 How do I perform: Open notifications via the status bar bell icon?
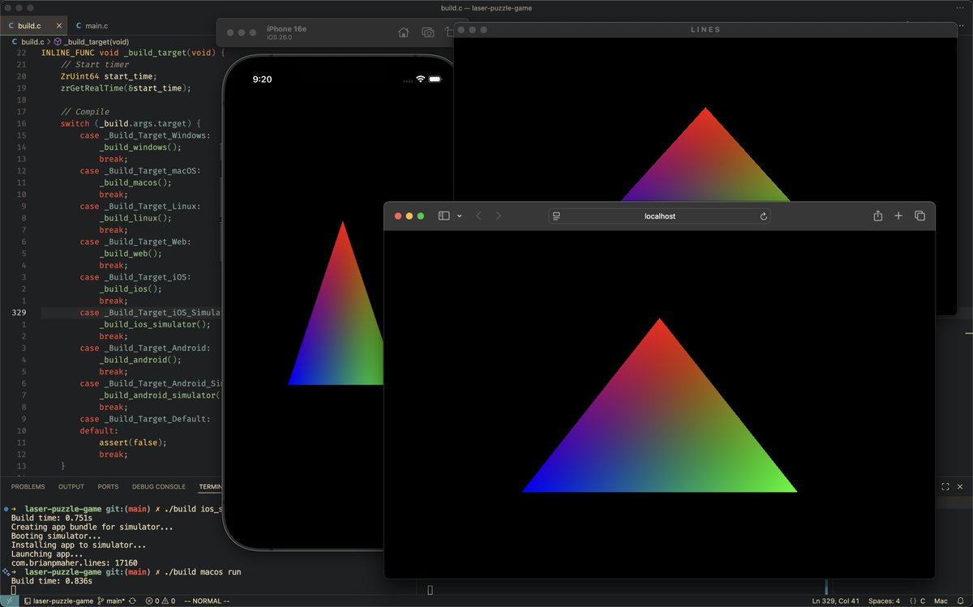pyautogui.click(x=960, y=601)
